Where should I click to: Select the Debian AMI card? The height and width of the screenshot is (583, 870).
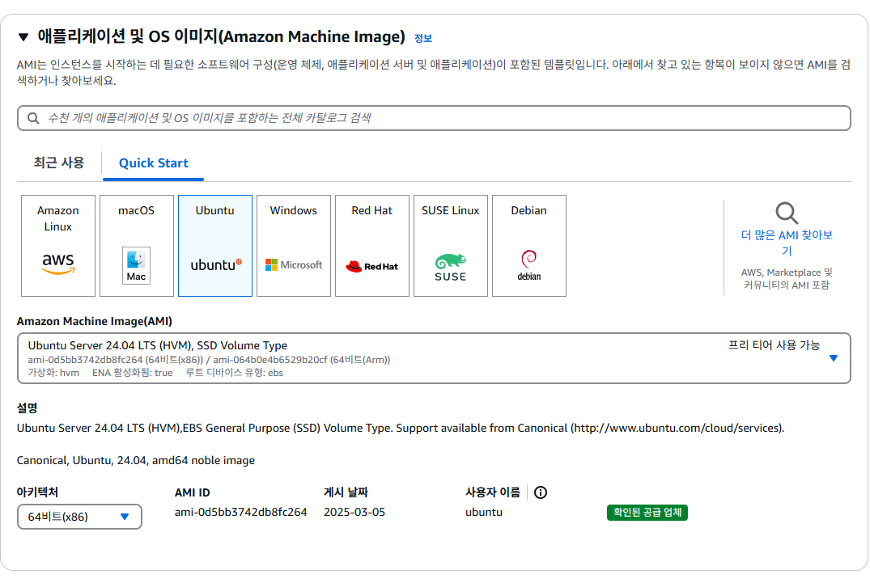point(529,246)
